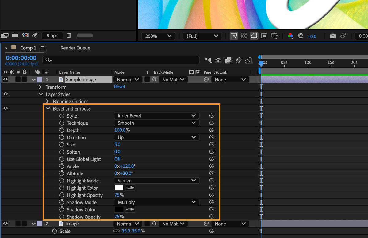Open the 200% magnification dropdown
Image resolution: width=368 pixels, height=238 pixels.
tap(158, 36)
